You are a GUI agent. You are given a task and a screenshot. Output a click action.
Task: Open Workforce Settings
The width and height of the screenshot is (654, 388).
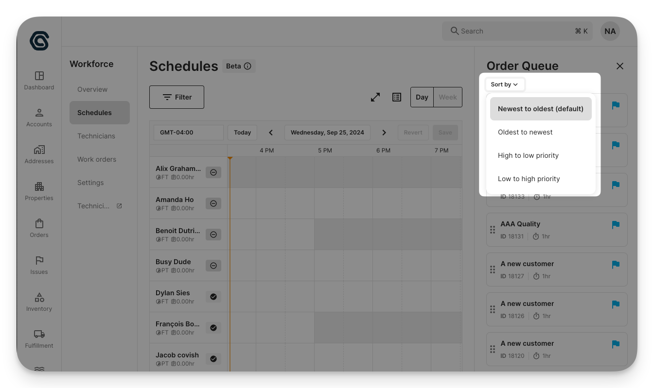point(100,183)
